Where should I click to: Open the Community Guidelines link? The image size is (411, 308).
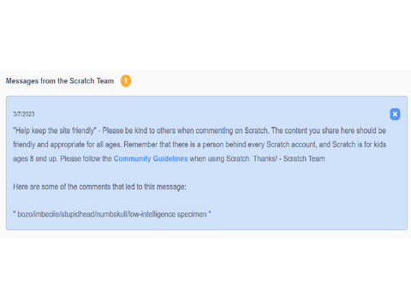pyautogui.click(x=151, y=158)
